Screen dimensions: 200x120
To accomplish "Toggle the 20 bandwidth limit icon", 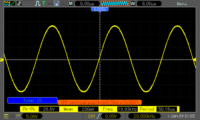I will point(12,116).
